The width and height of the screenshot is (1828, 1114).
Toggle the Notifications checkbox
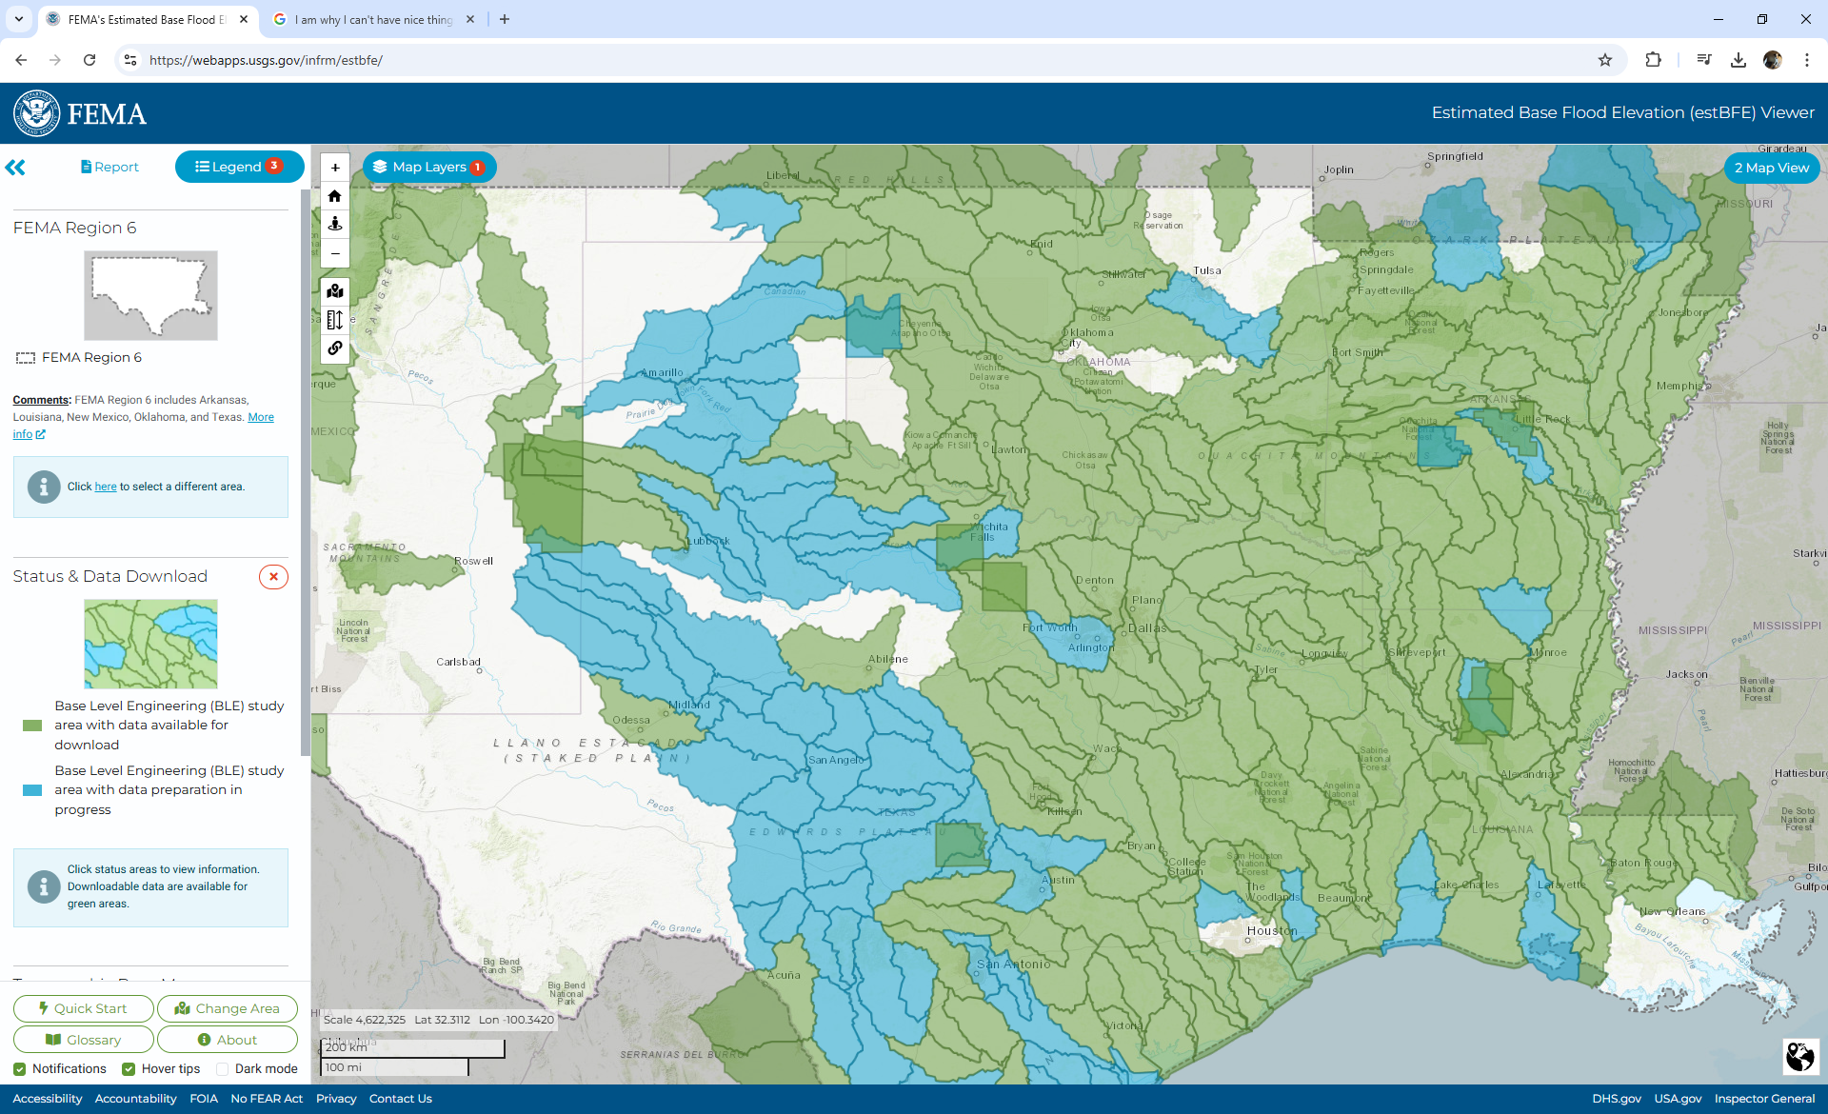pyautogui.click(x=20, y=1069)
